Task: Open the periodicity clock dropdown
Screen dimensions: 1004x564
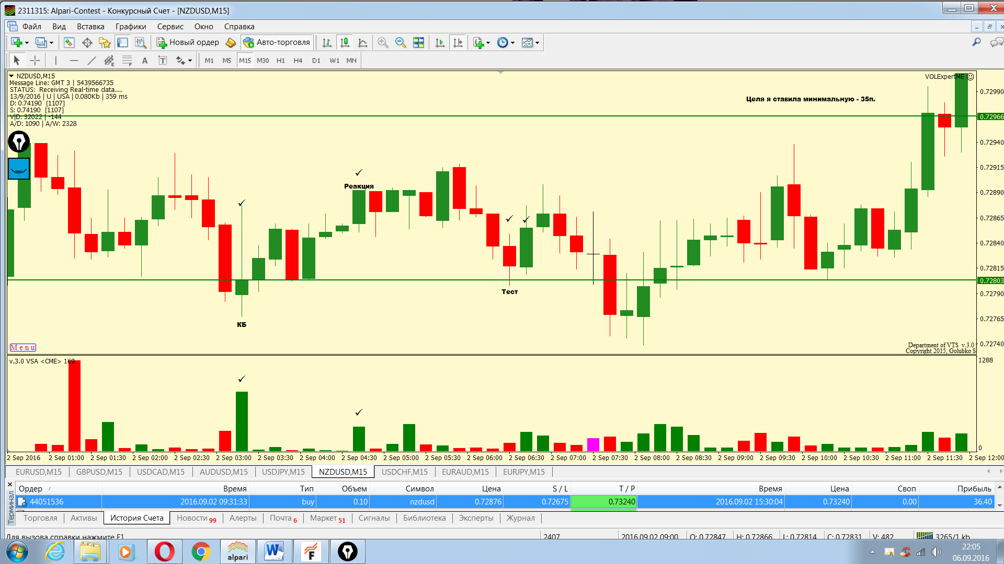Action: click(x=512, y=43)
